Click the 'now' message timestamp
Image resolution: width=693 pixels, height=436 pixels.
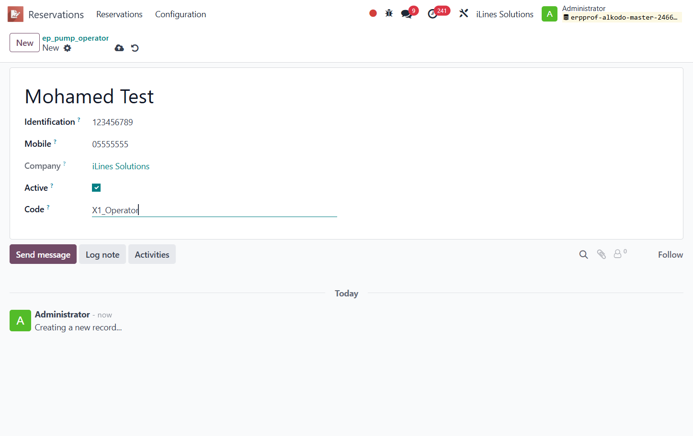tap(105, 315)
